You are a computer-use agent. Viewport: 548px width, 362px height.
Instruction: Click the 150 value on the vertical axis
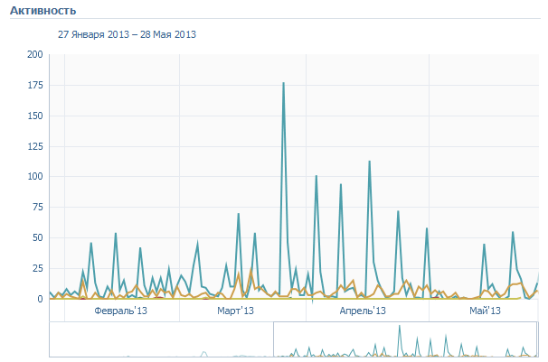tap(35, 116)
